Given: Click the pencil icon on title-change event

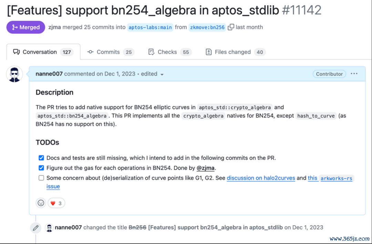Looking at the screenshot, I should 35,227.
